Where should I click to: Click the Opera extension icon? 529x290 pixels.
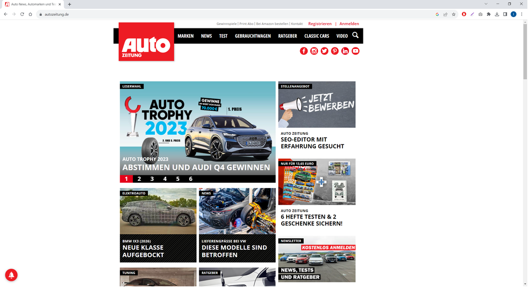(x=465, y=14)
